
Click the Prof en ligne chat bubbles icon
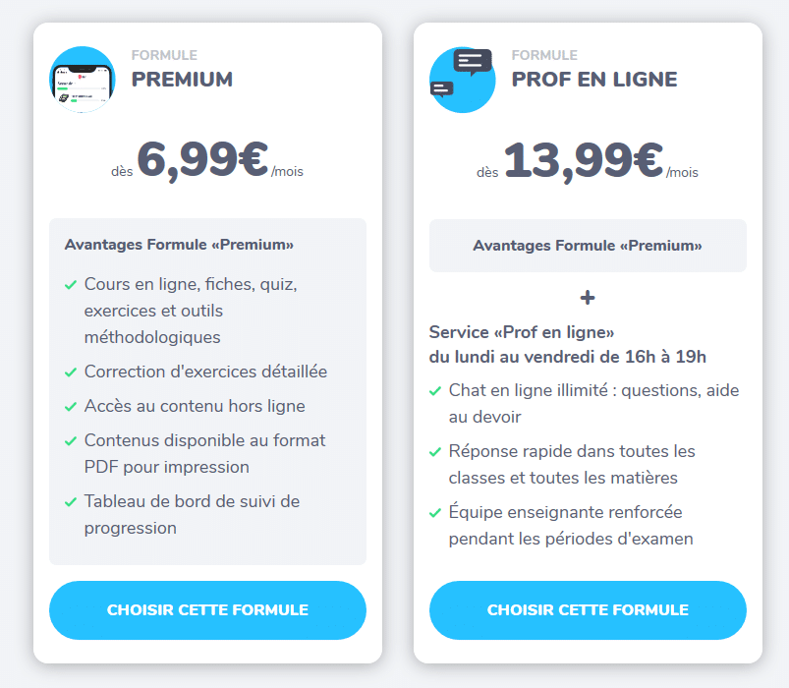point(462,80)
